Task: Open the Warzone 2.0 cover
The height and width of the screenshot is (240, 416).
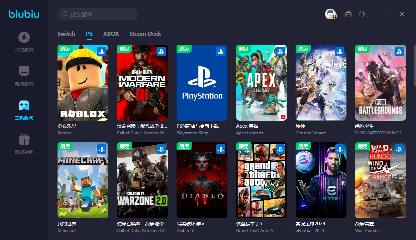Action: [142, 180]
